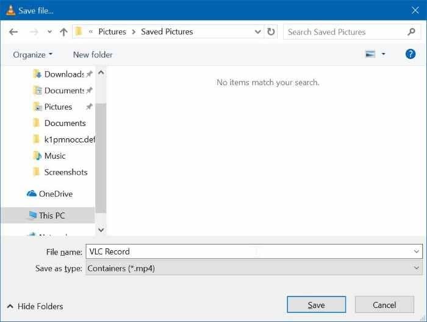Click the pin icon next to Downloads
This screenshot has height=322, width=427.
coord(89,74)
